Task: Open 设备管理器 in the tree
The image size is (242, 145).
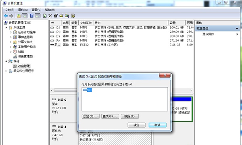Action: click(x=25, y=56)
